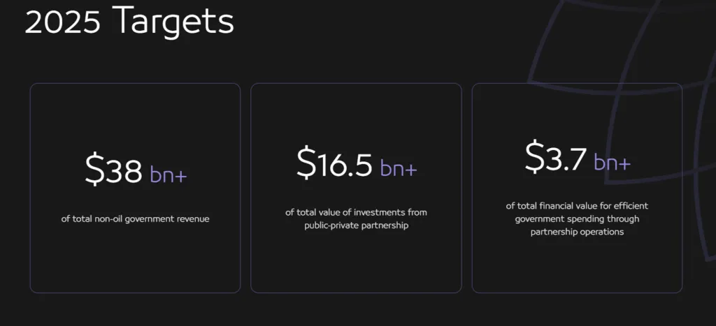Click the purple "bn+" beside $3.7

[x=613, y=162]
